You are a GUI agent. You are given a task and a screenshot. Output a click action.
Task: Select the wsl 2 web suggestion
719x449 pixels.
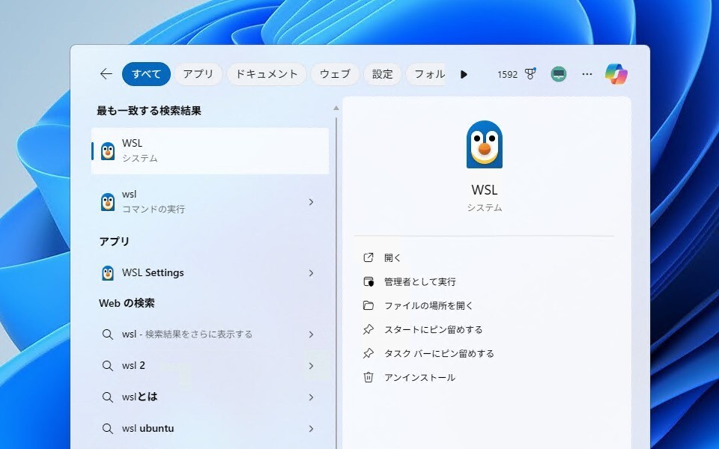(210, 365)
